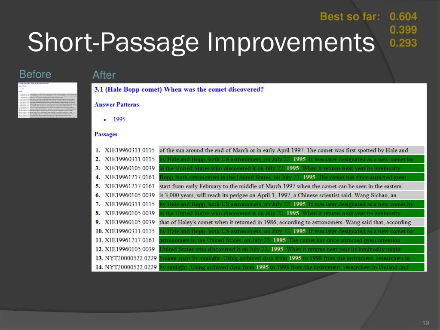Click document ID XIE19961217.0161 in row 5
Viewport: 440px width, 330px height.
tap(130, 186)
